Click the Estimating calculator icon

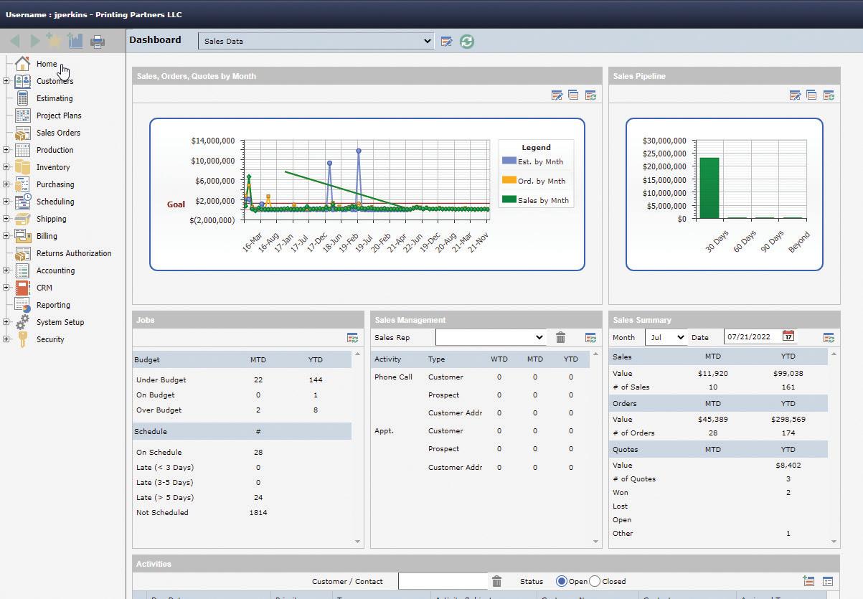[x=22, y=98]
